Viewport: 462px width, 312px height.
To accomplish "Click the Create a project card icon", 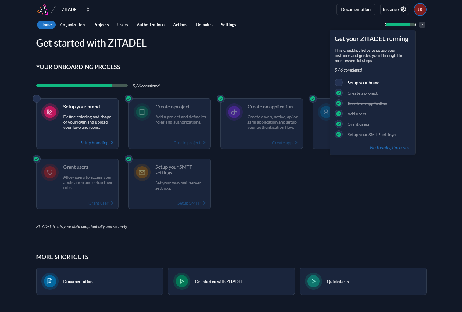I will click(x=142, y=112).
